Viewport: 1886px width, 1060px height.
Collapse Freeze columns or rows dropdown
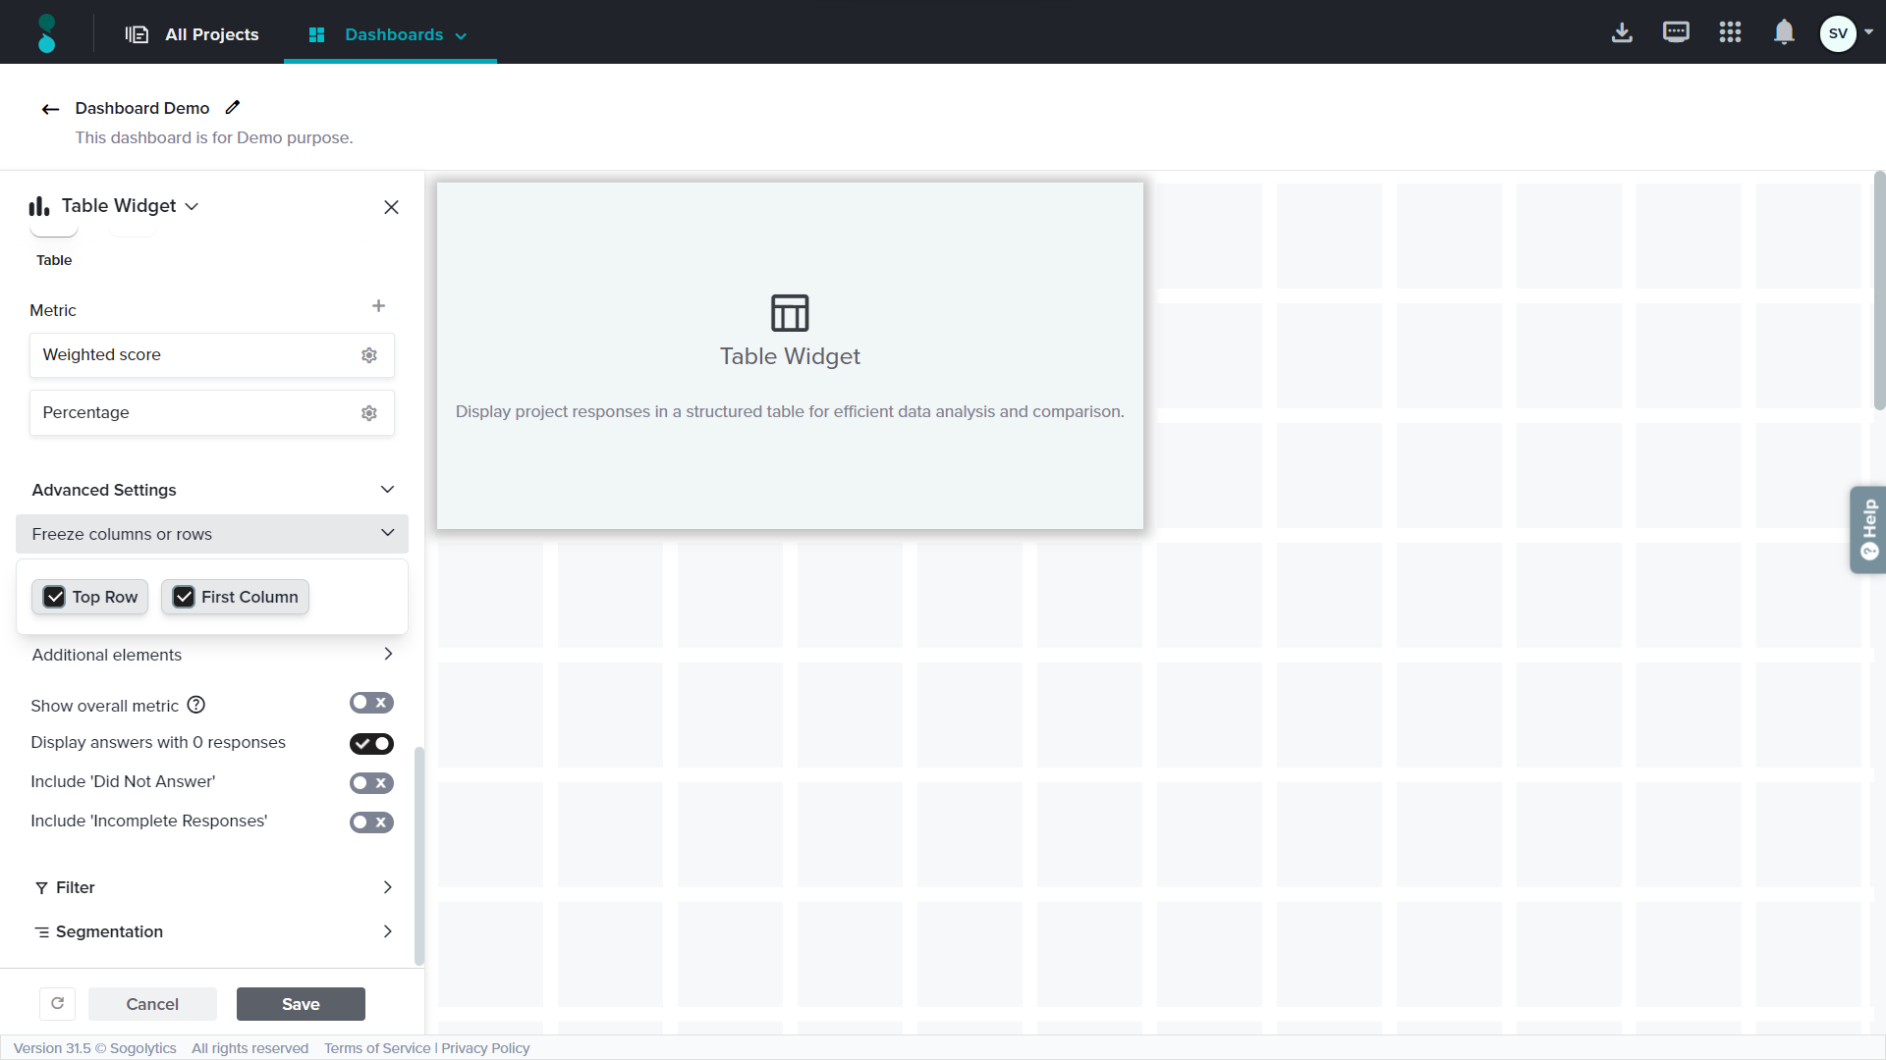click(x=387, y=533)
